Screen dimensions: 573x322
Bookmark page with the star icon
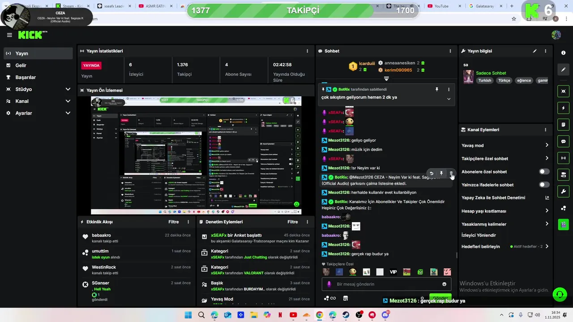point(514,19)
